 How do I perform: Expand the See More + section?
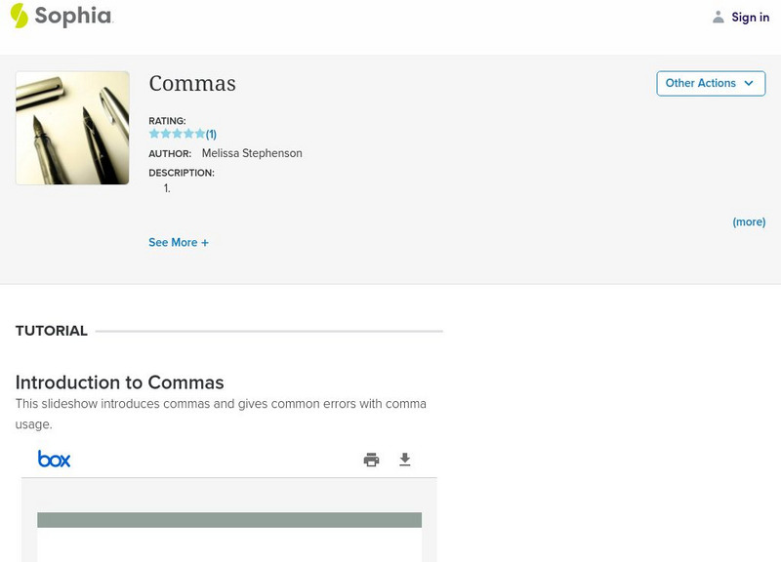pyautogui.click(x=179, y=243)
